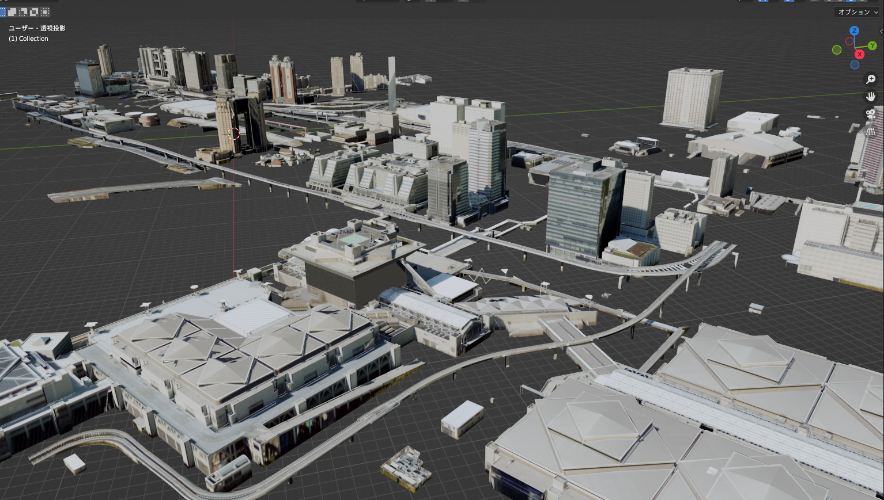884x500 pixels.
Task: Click the hand pan-view button
Action: 871,97
